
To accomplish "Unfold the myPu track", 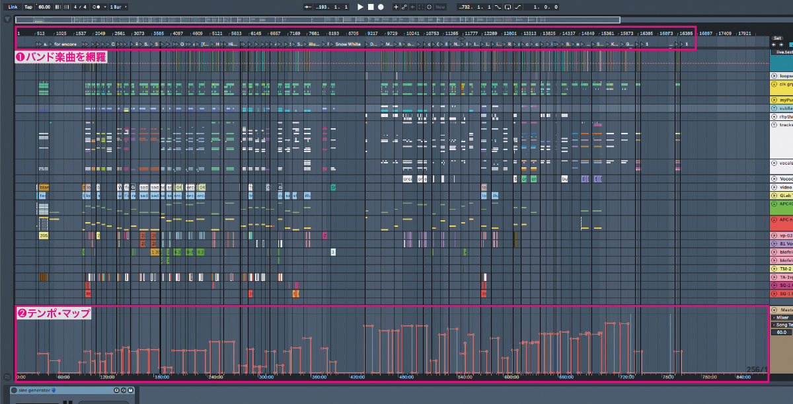I will pyautogui.click(x=774, y=100).
